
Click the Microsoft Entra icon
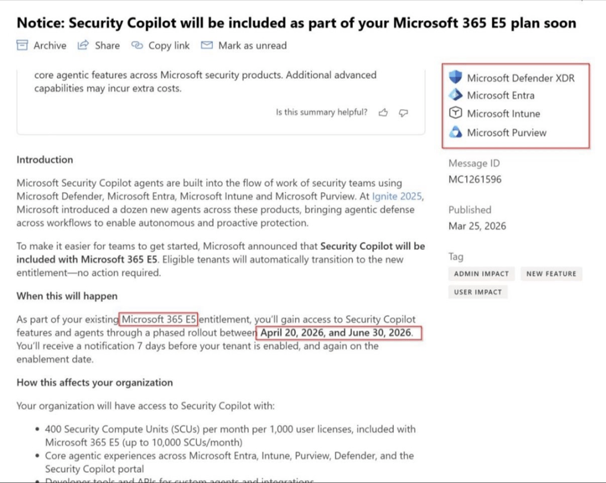(x=456, y=95)
